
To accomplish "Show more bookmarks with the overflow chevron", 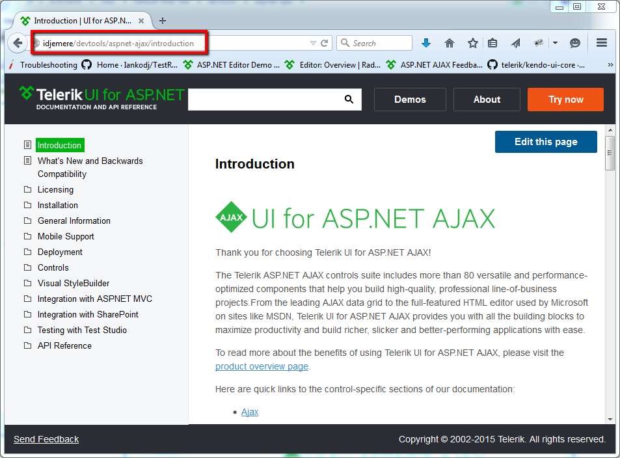I will pyautogui.click(x=610, y=65).
